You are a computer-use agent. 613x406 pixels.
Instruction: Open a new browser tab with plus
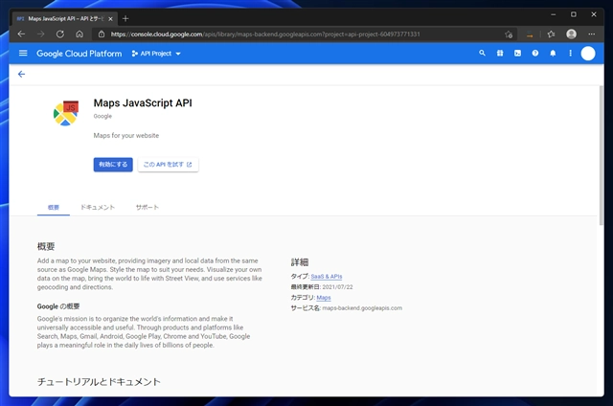coord(125,18)
